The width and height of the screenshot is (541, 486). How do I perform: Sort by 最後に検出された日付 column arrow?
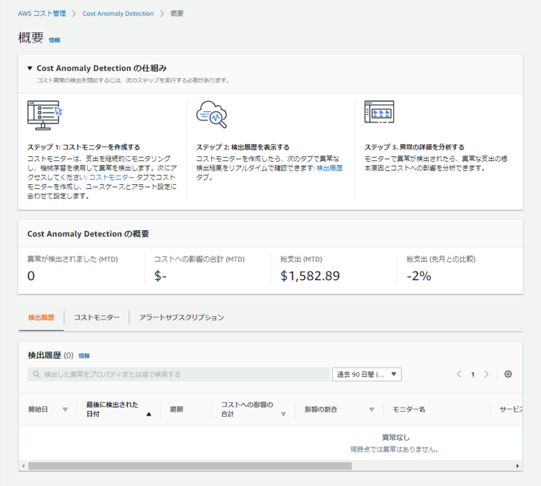point(149,414)
